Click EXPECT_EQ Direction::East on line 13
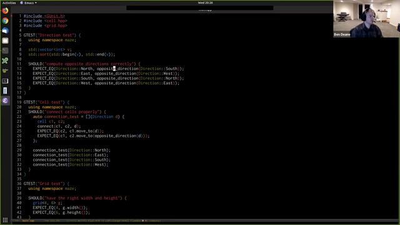The height and width of the screenshot is (225, 400). [x=106, y=74]
